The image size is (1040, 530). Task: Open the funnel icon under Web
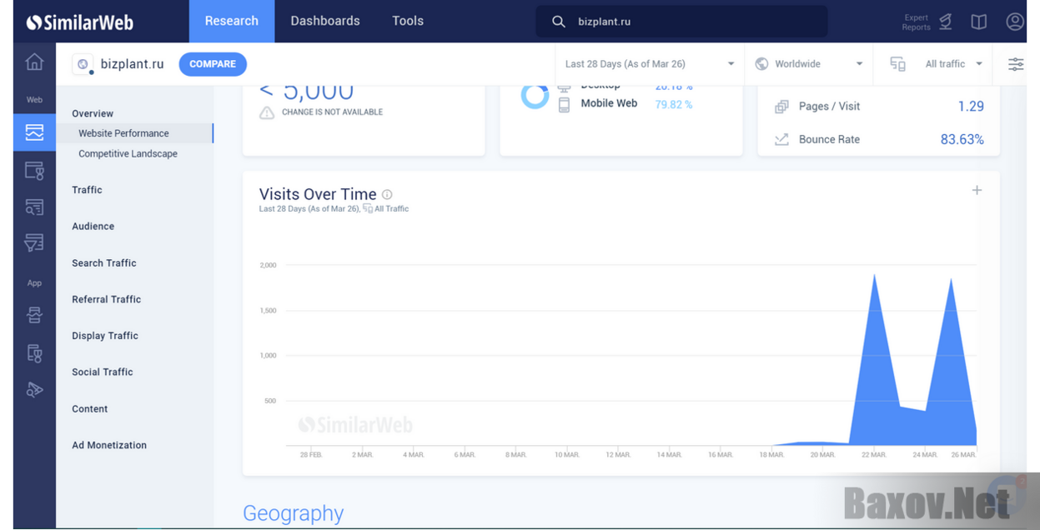pyautogui.click(x=34, y=242)
